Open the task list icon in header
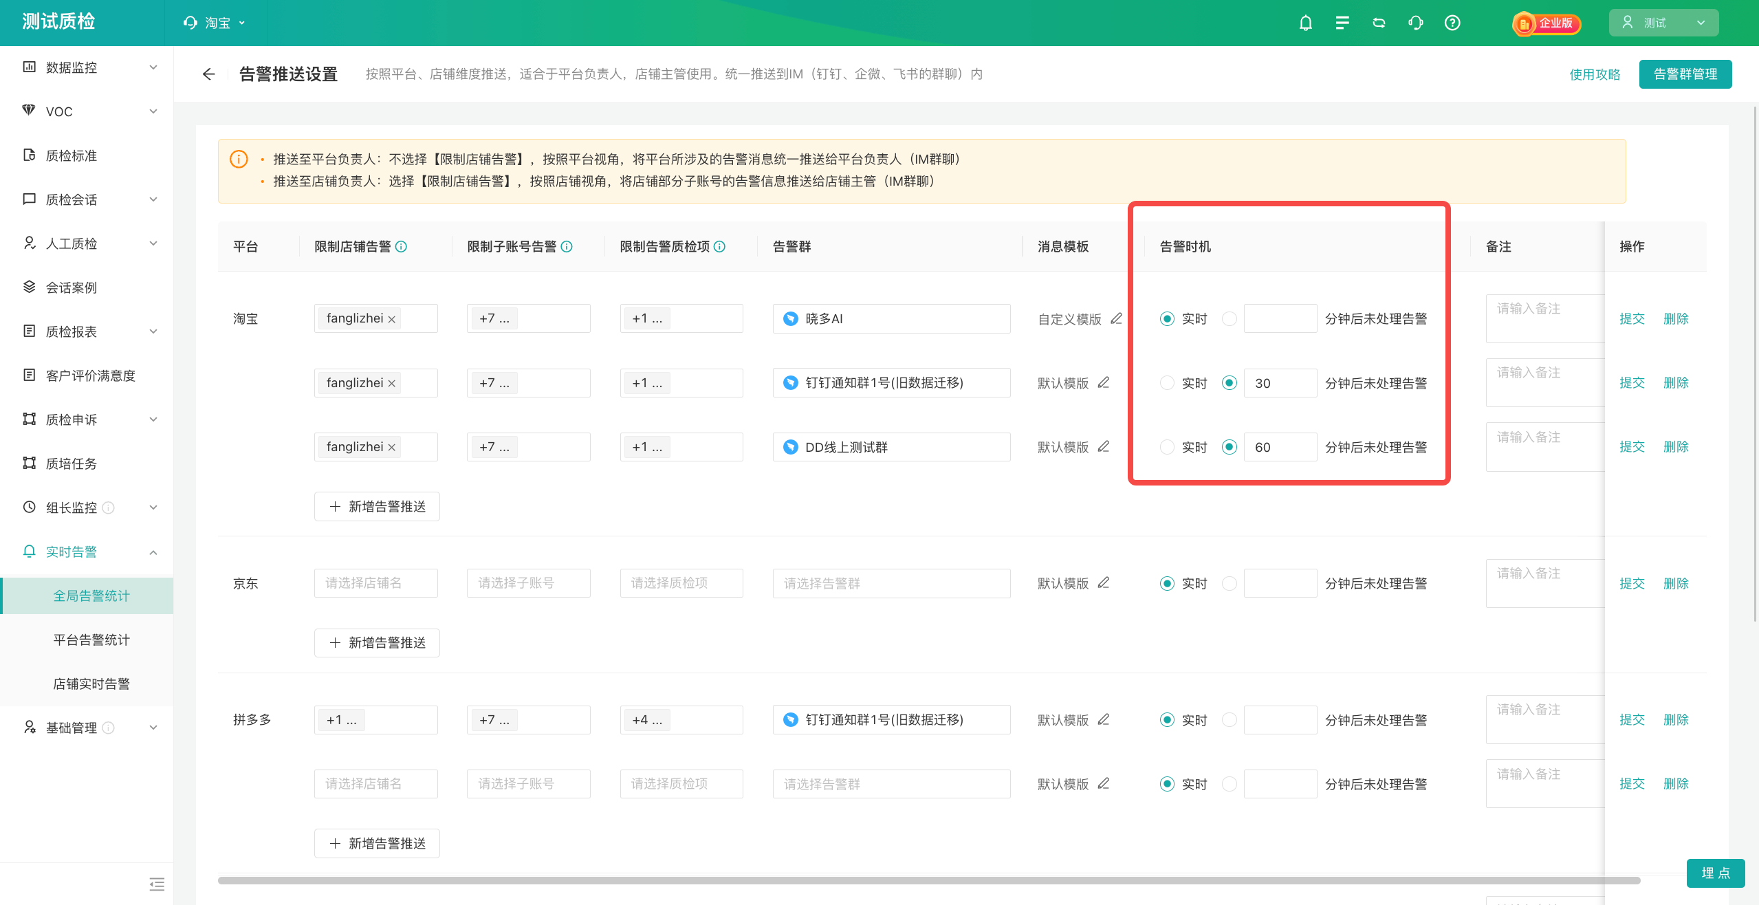The height and width of the screenshot is (905, 1759). pyautogui.click(x=1342, y=23)
